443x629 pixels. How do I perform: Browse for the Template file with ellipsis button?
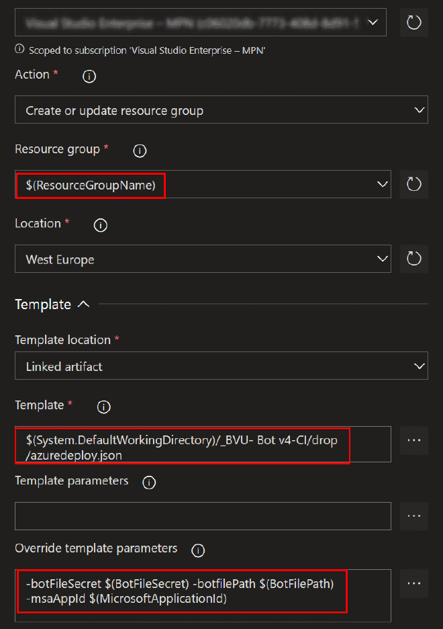coord(414,440)
